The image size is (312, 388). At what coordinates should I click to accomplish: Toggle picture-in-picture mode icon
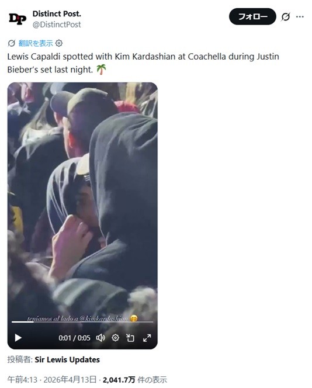[130, 338]
